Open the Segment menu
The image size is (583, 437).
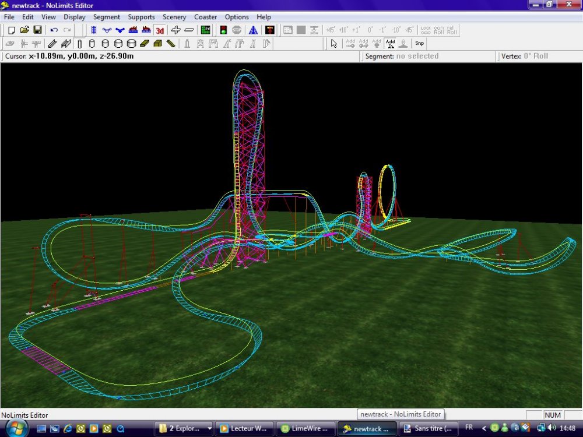[x=107, y=17]
